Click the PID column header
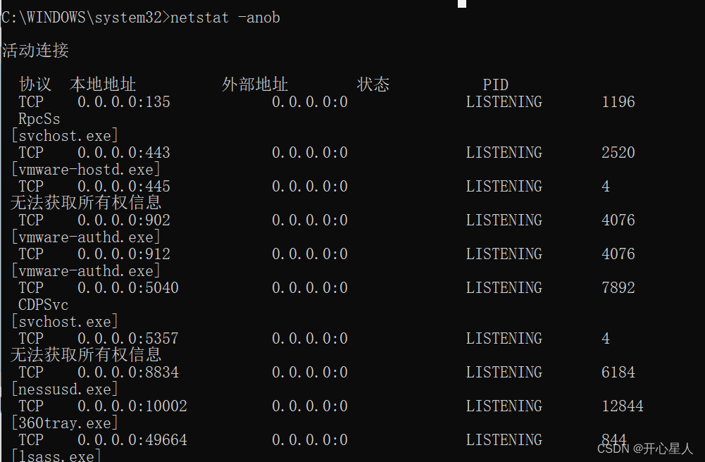The width and height of the screenshot is (705, 462). click(495, 85)
